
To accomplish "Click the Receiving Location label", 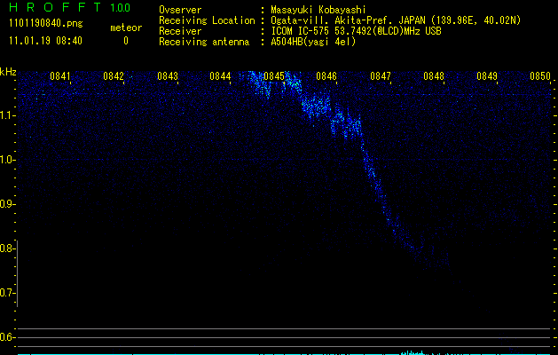I will (207, 20).
